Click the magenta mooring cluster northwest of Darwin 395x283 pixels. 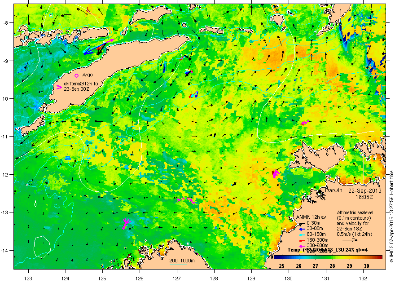[275, 173]
